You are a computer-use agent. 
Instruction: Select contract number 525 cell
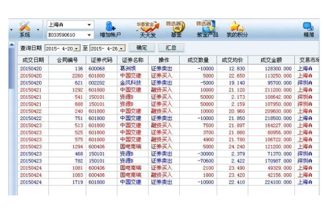tap(67, 133)
